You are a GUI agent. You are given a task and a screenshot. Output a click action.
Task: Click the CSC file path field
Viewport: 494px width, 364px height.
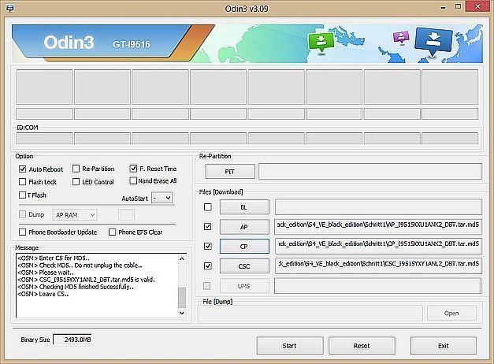tap(378, 266)
